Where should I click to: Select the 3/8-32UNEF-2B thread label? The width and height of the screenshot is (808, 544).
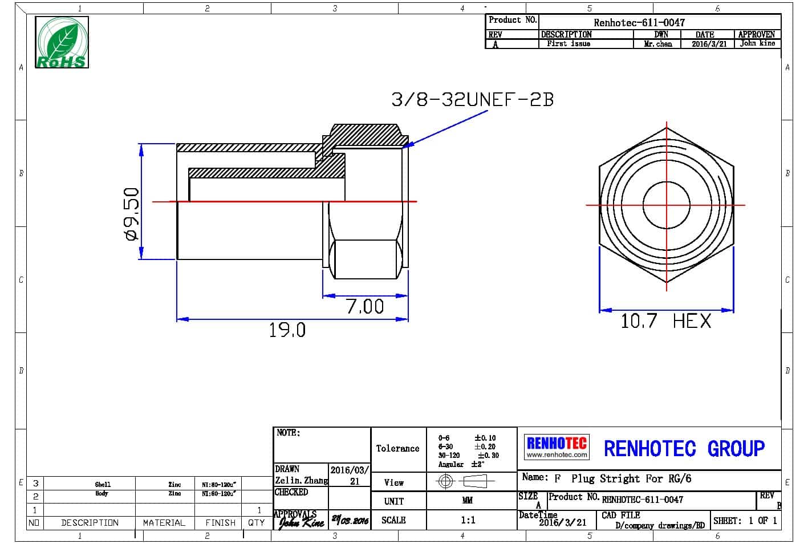click(472, 100)
